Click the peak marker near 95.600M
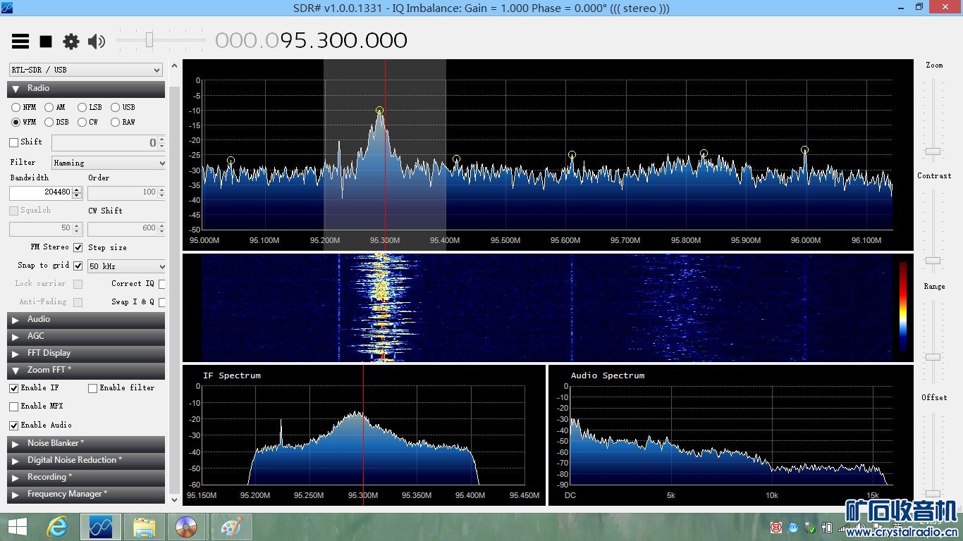 (572, 154)
